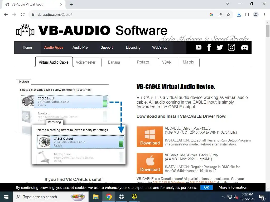
Task: Open the VB-Audio YouTube channel icon
Action: tap(198, 47)
